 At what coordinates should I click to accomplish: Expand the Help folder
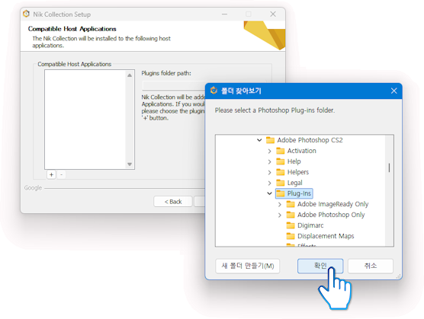click(269, 161)
